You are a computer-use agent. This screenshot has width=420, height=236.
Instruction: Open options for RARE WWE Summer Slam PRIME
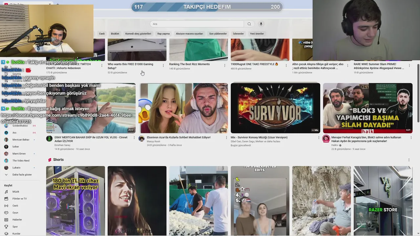coord(409,66)
